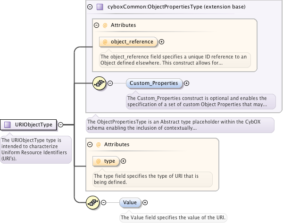Click the @ icon of lower Attributes header
Viewport: 283px width, 224px height.
(x=98, y=144)
